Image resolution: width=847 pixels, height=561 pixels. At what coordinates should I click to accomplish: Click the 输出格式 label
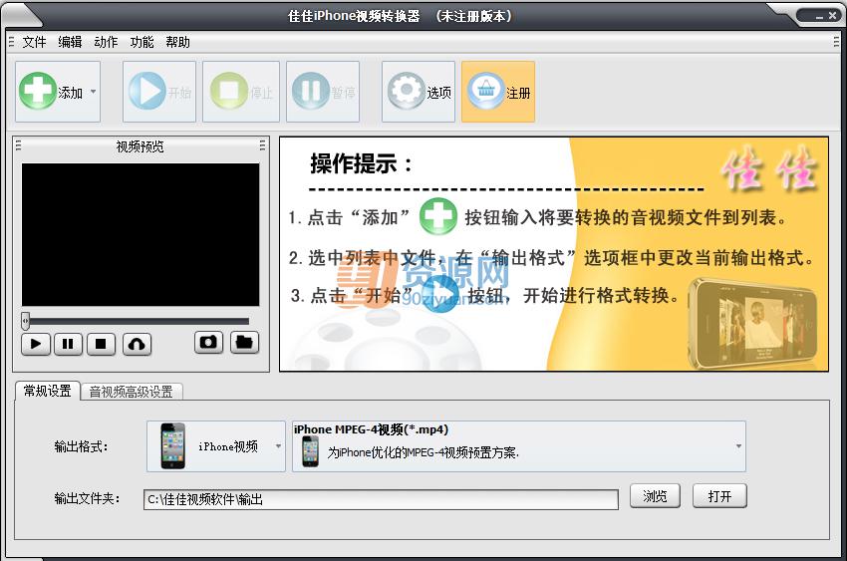tap(81, 446)
